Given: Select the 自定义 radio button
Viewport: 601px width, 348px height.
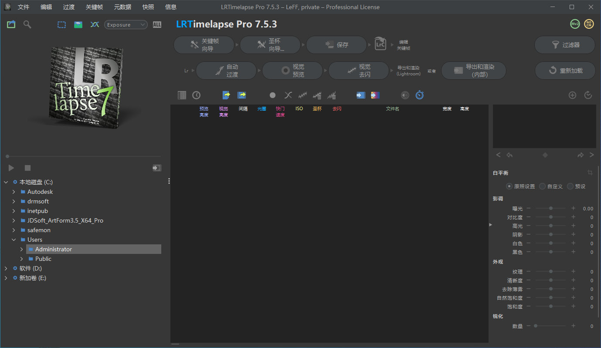Looking at the screenshot, I should [543, 186].
